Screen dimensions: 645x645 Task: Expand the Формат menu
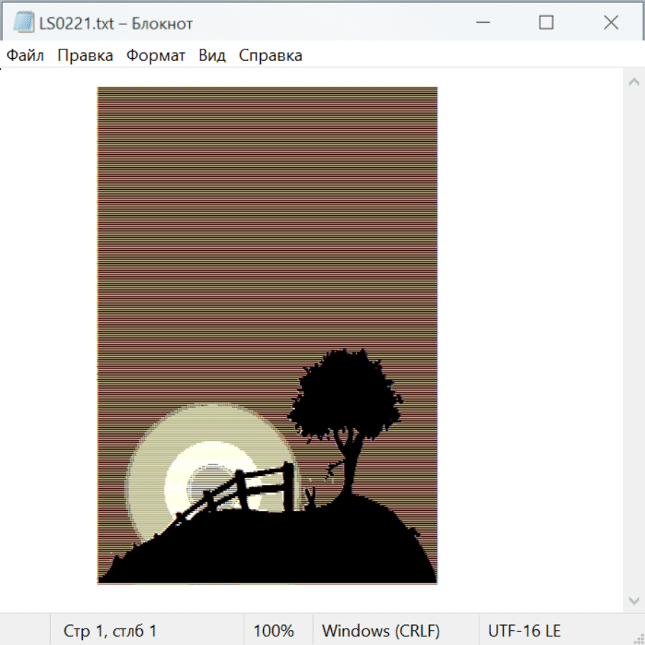(156, 56)
